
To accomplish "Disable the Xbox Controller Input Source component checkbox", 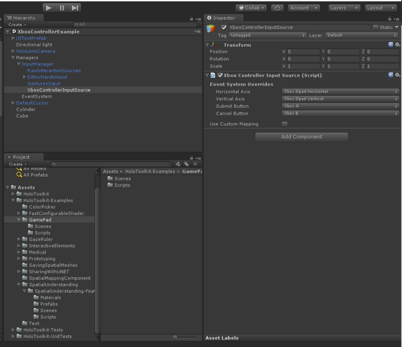I will [220, 75].
